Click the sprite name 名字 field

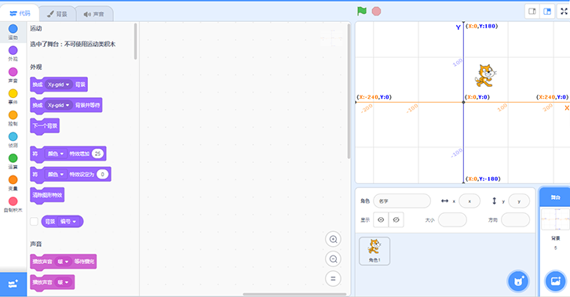pos(402,201)
